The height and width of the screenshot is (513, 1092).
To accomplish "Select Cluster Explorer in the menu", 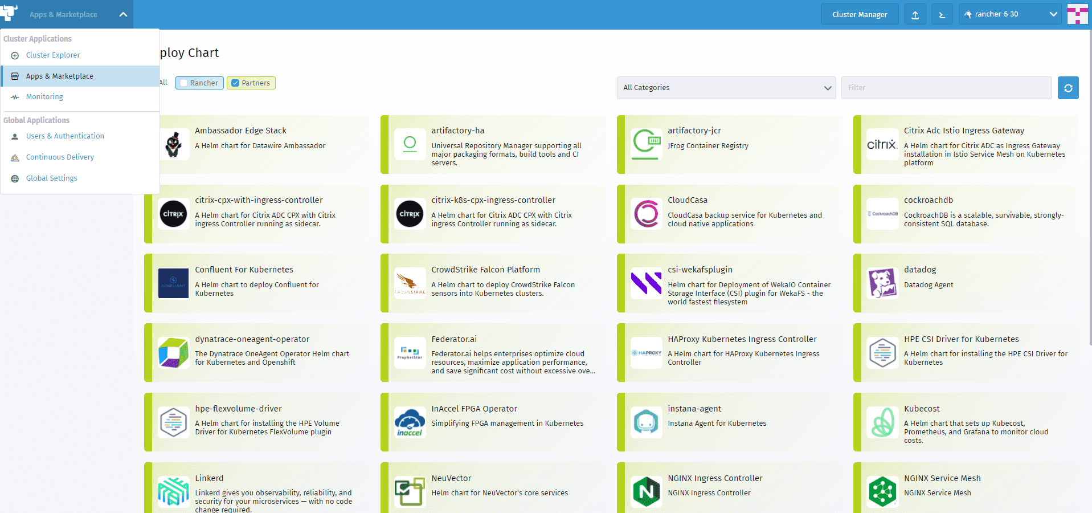I will [x=80, y=55].
